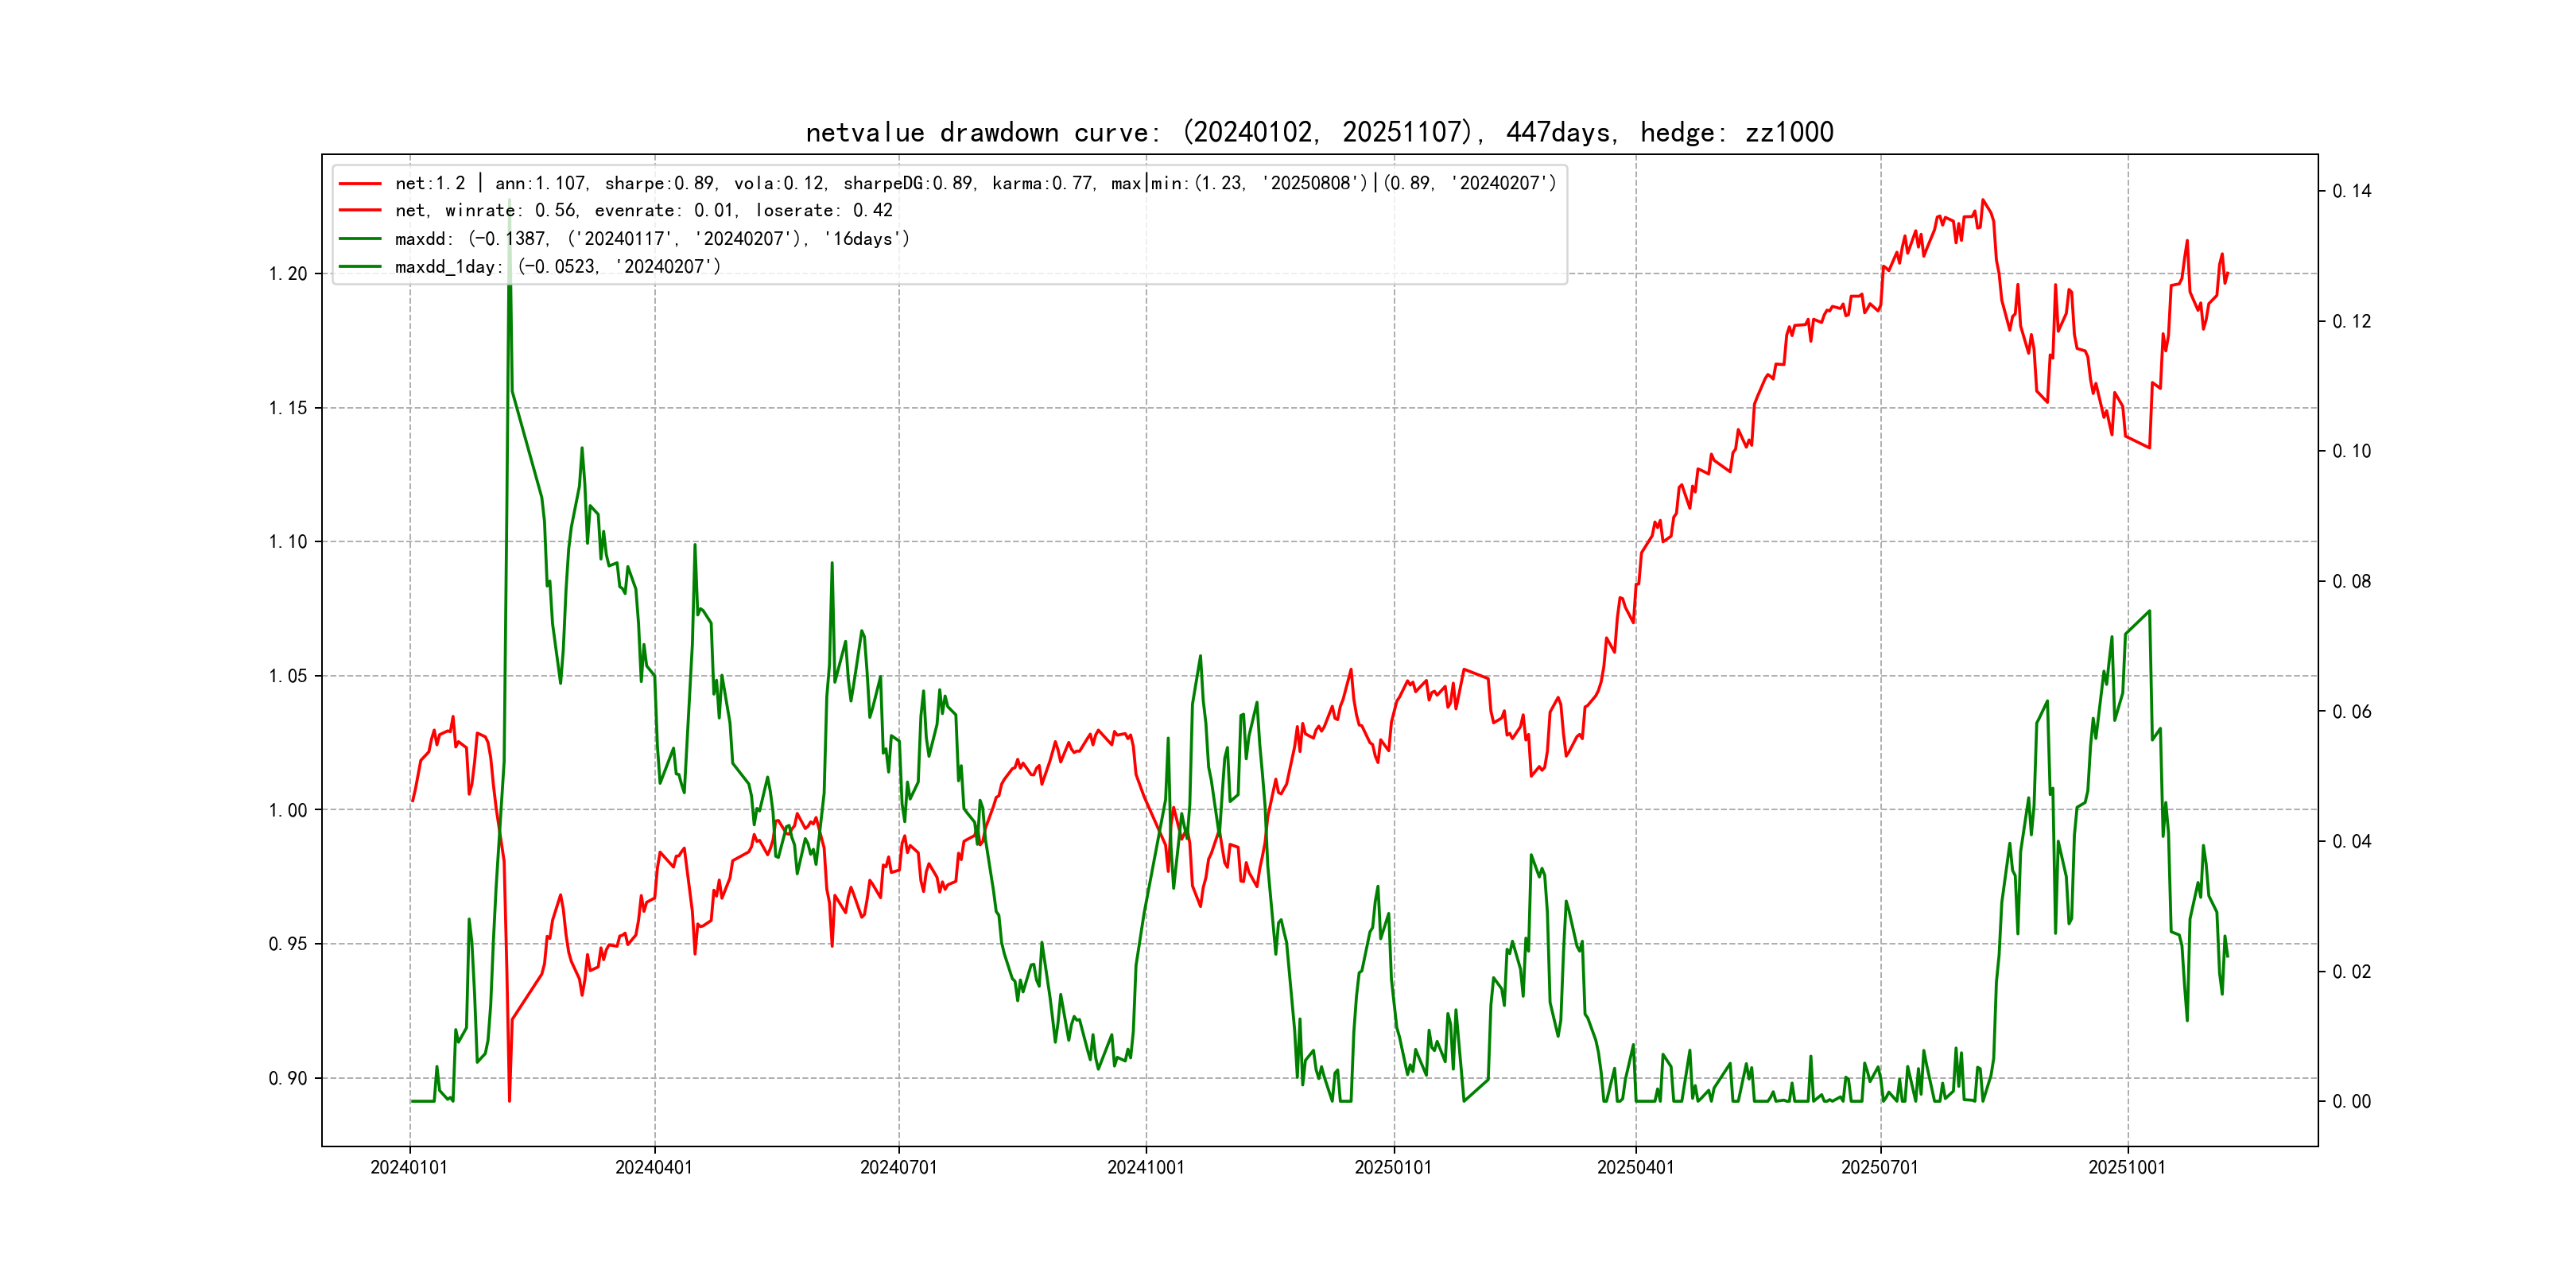Click the 20250401 x-axis date label
2576x1288 pixels.
pyautogui.click(x=1636, y=1168)
